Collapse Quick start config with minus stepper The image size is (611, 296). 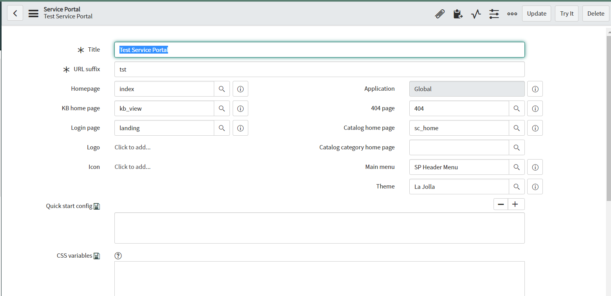(501, 204)
